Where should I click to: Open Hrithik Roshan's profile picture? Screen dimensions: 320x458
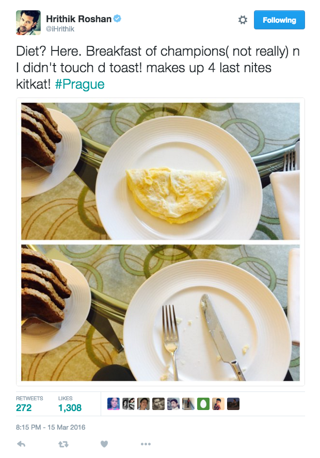click(x=28, y=23)
